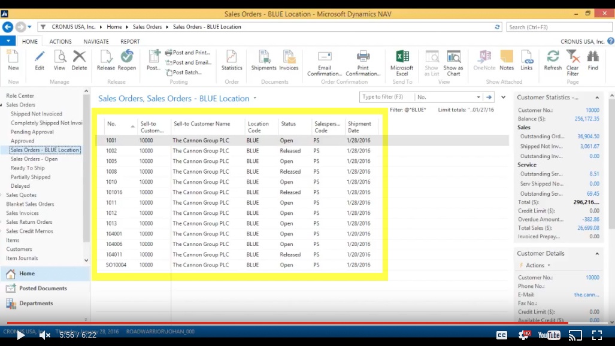The image size is (615, 346).
Task: Click Balance value 256,172.35 link
Action: 587,119
